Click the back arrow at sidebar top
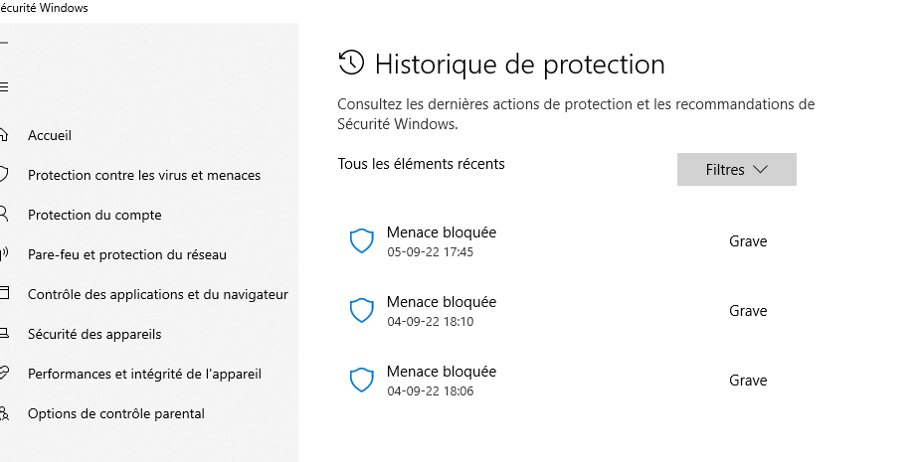The height and width of the screenshot is (462, 919). (3, 43)
